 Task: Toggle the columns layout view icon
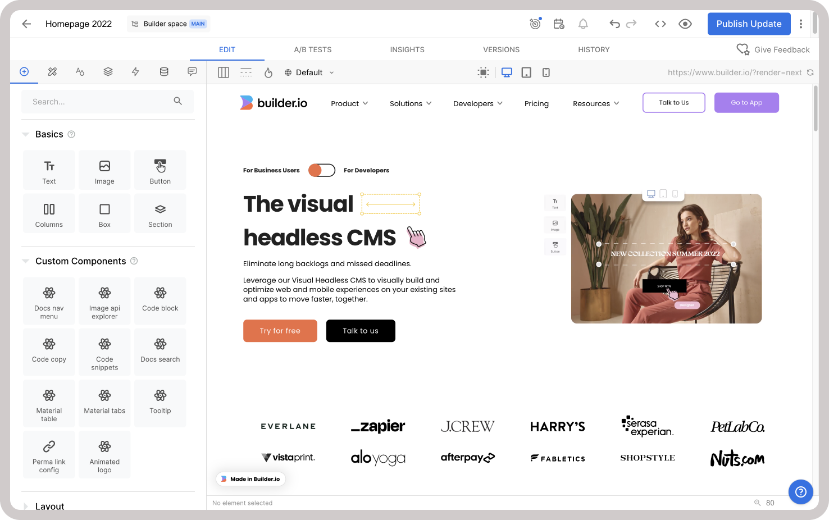pos(224,72)
